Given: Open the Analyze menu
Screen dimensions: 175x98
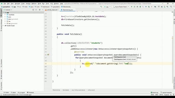Looking at the screenshot, I should click(28, 4).
